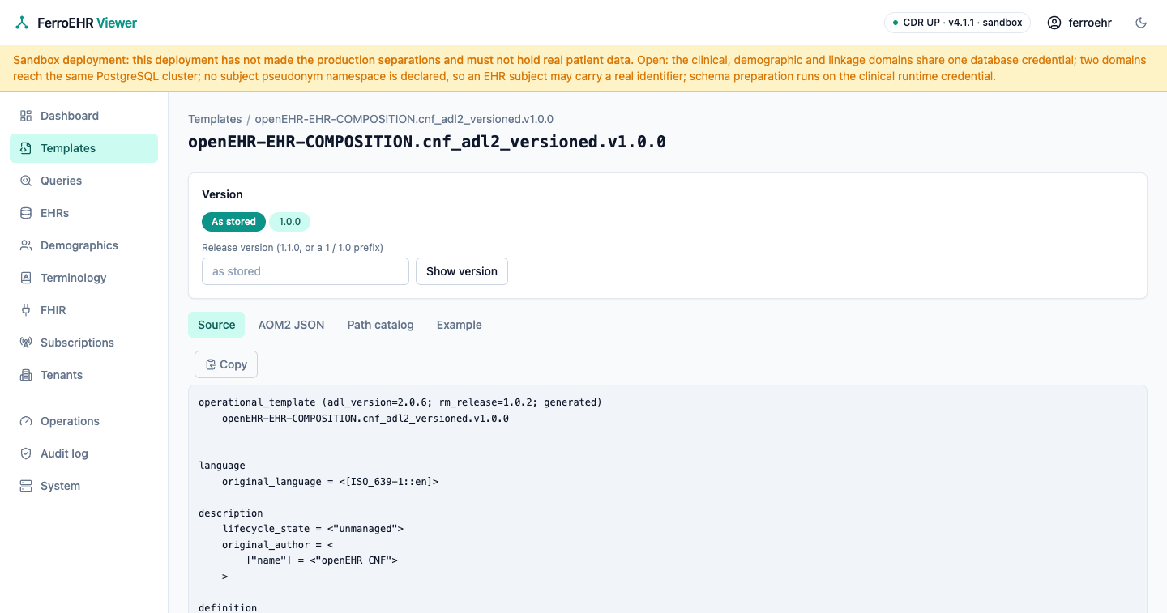Click the 'original_language' source line
The image size is (1167, 613).
tap(330, 482)
